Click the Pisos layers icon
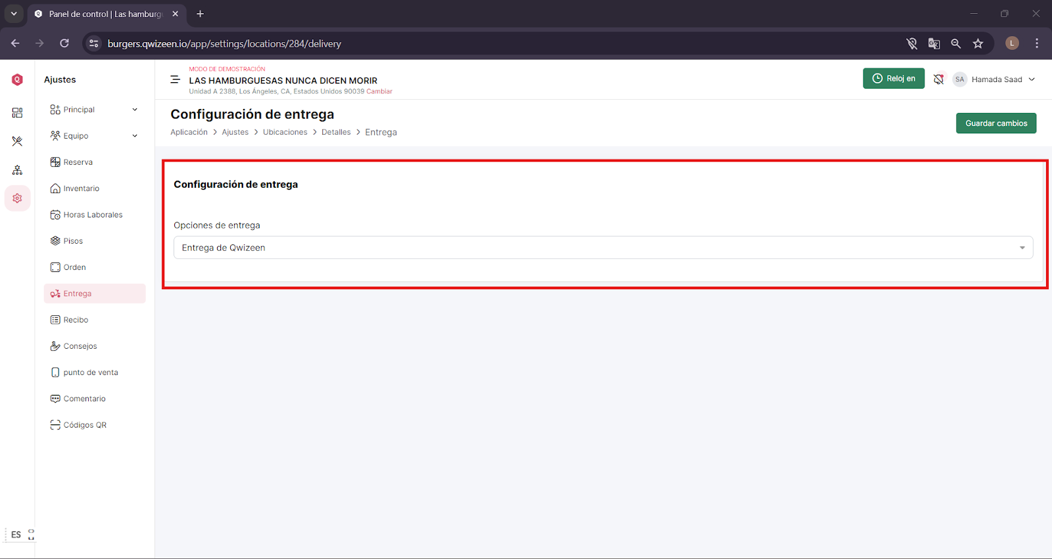1052x559 pixels. [55, 241]
